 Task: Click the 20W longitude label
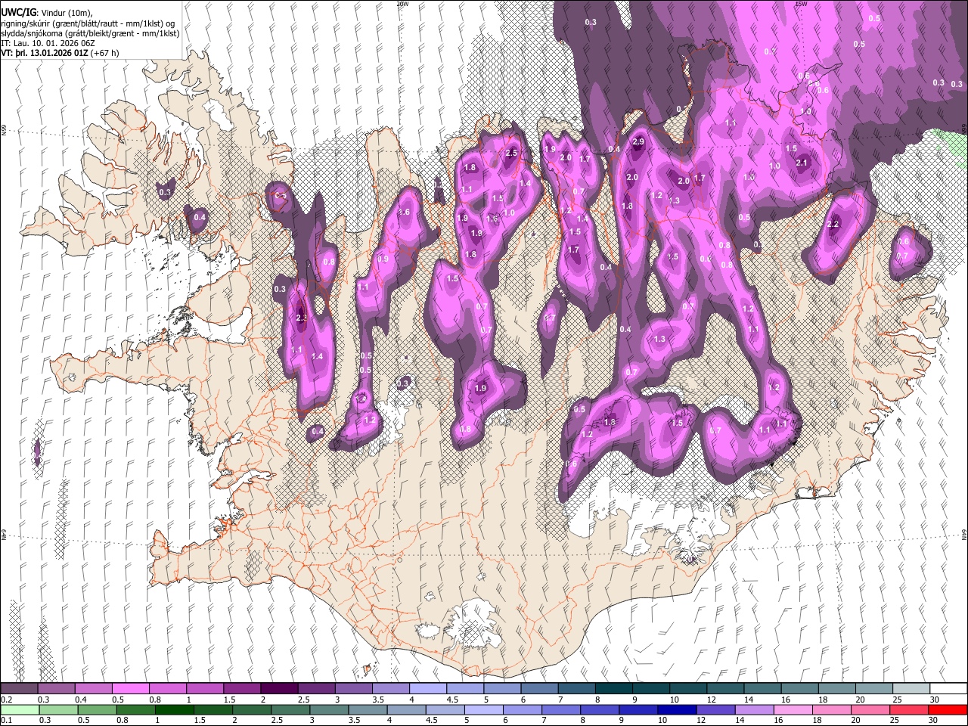(402, 4)
